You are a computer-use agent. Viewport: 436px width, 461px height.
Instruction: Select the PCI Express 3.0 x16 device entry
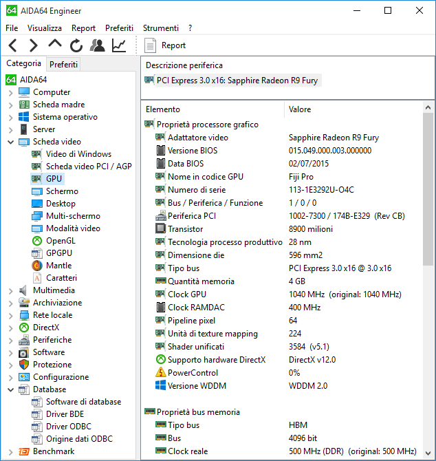232,81
